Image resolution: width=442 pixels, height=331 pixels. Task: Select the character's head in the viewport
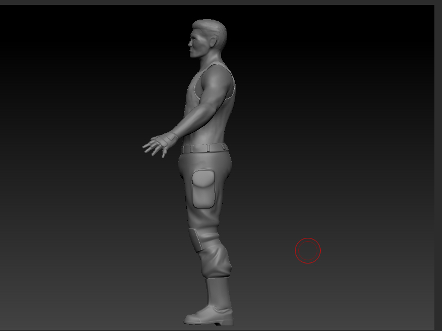point(208,39)
